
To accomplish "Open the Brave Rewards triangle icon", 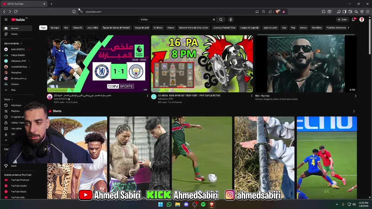I will 284,12.
